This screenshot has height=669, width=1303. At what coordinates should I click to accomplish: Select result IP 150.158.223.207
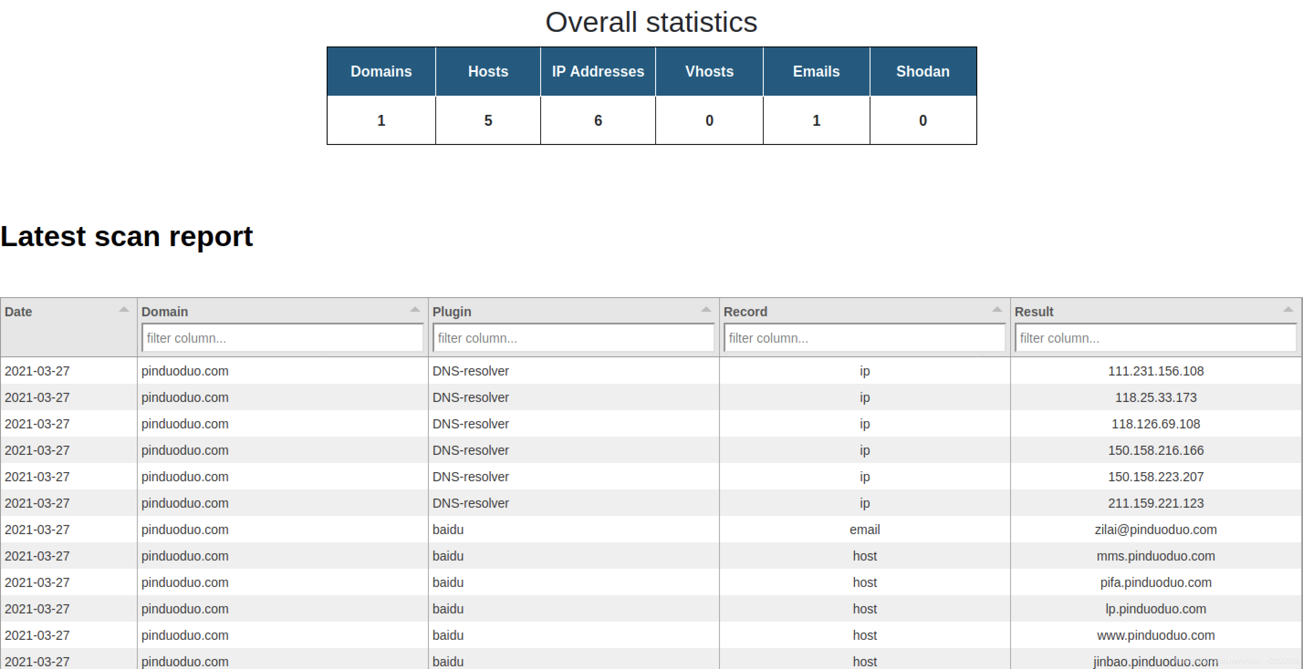1156,477
